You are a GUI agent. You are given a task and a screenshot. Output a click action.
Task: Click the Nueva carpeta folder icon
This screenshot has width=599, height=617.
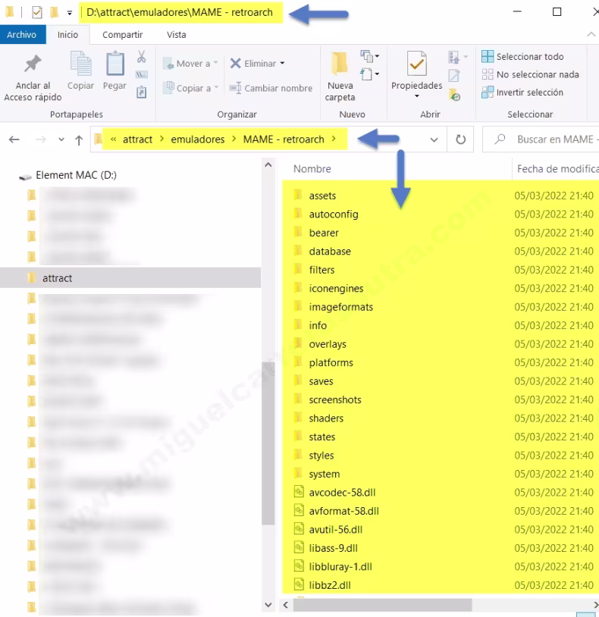click(339, 63)
